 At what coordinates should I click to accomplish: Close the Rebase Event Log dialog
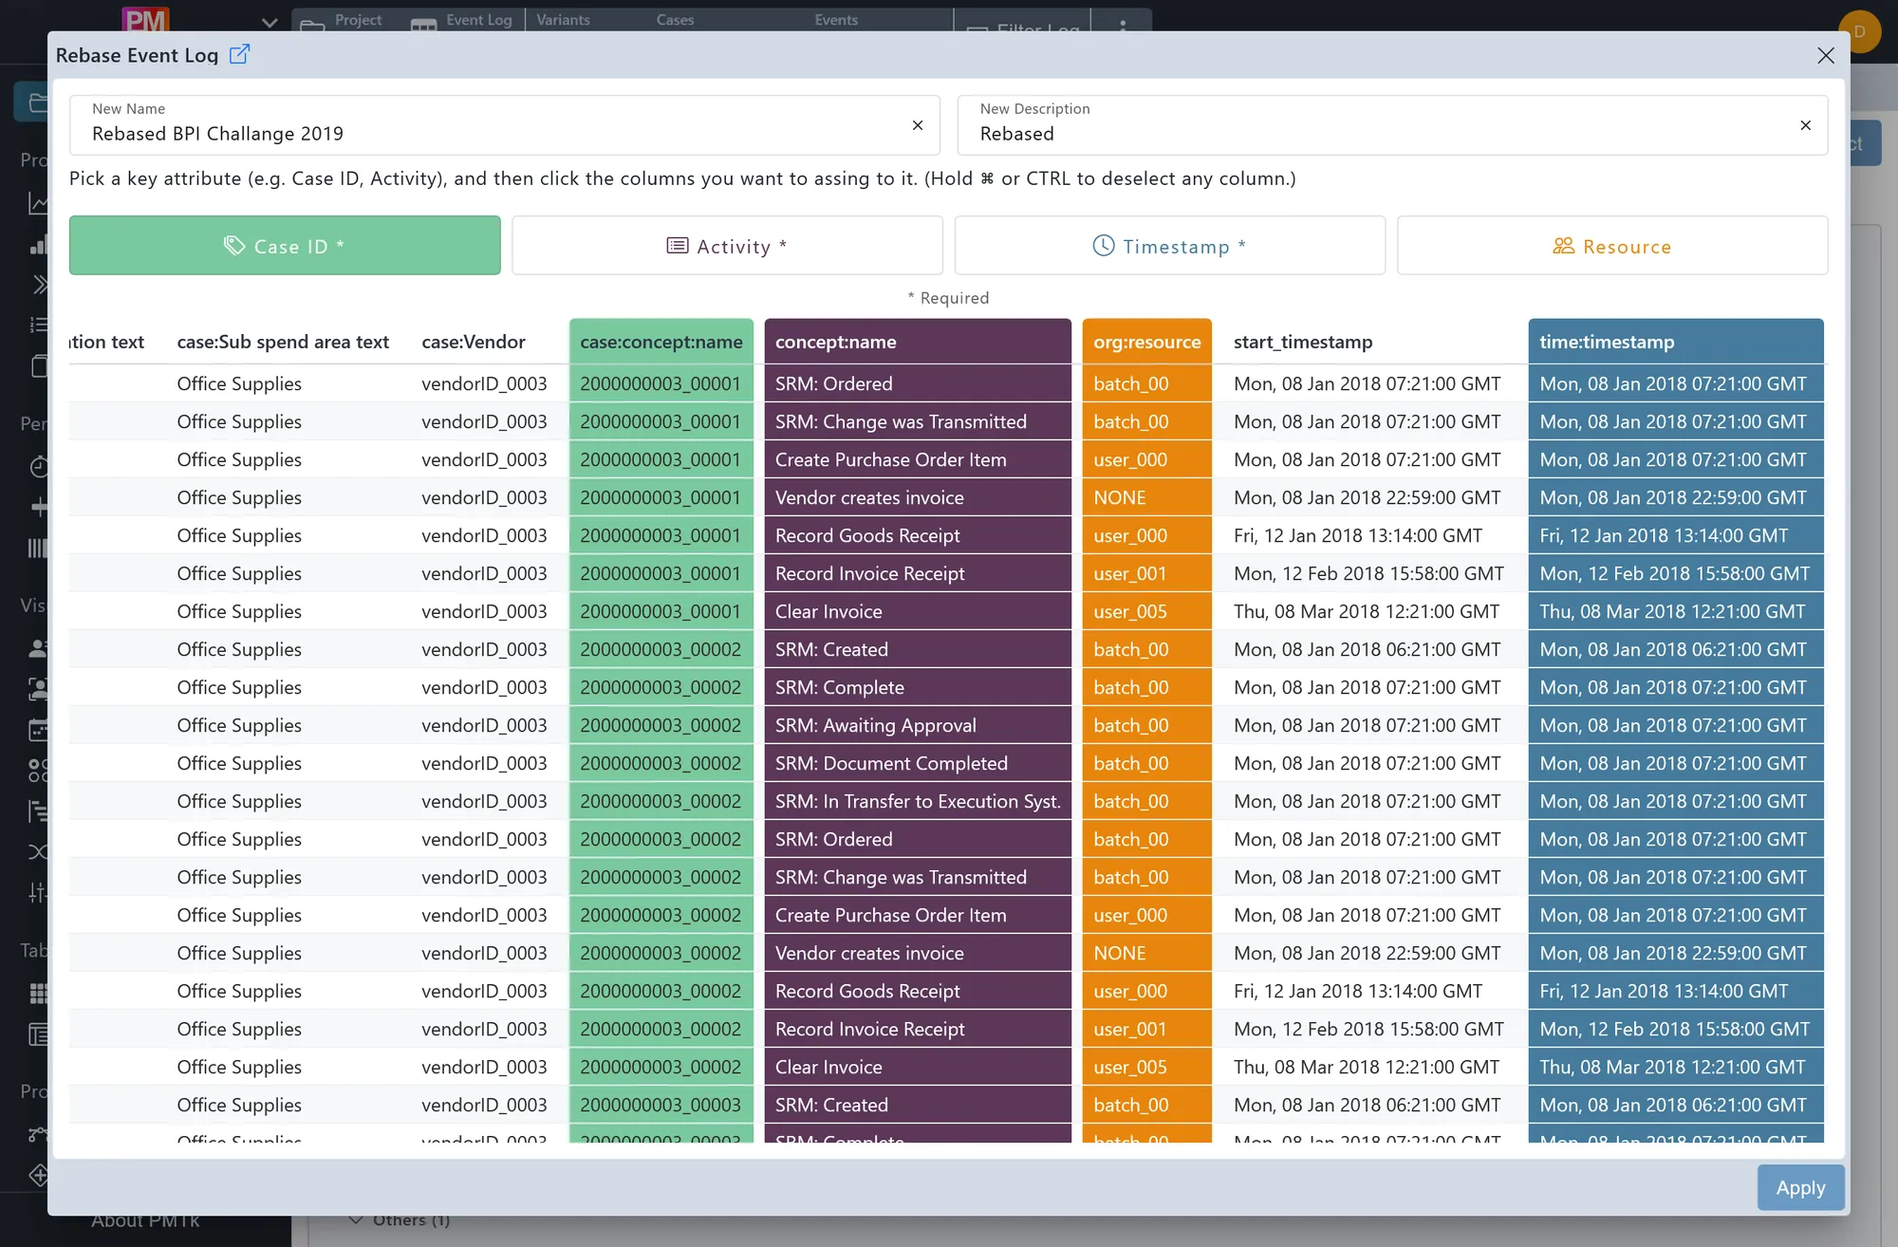point(1825,55)
